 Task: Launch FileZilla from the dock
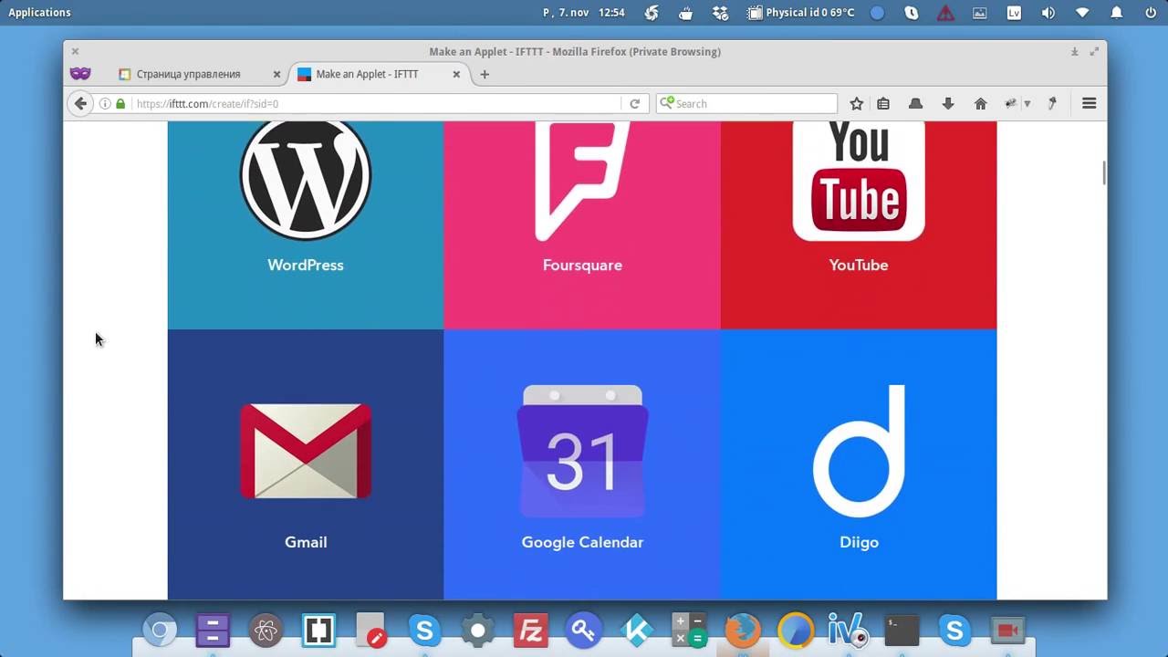click(530, 631)
